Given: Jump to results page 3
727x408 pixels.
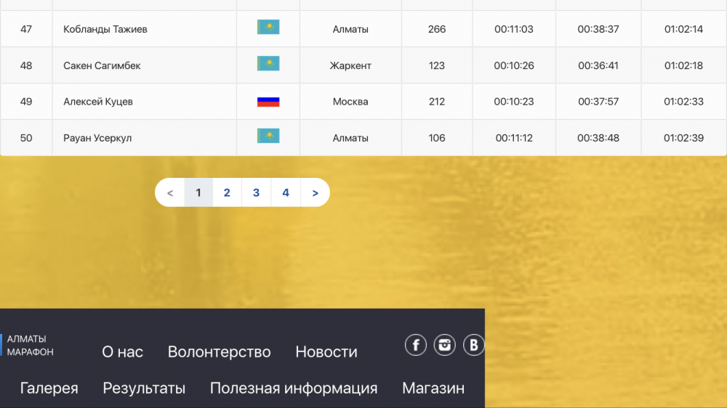Looking at the screenshot, I should [x=256, y=192].
